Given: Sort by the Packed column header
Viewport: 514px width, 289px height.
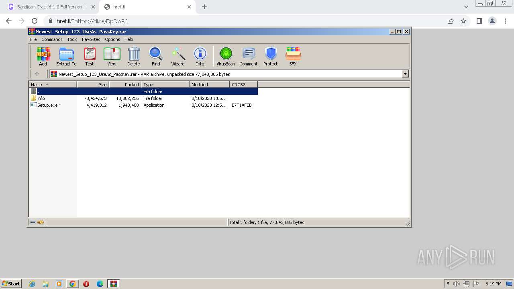Looking at the screenshot, I should click(125, 84).
